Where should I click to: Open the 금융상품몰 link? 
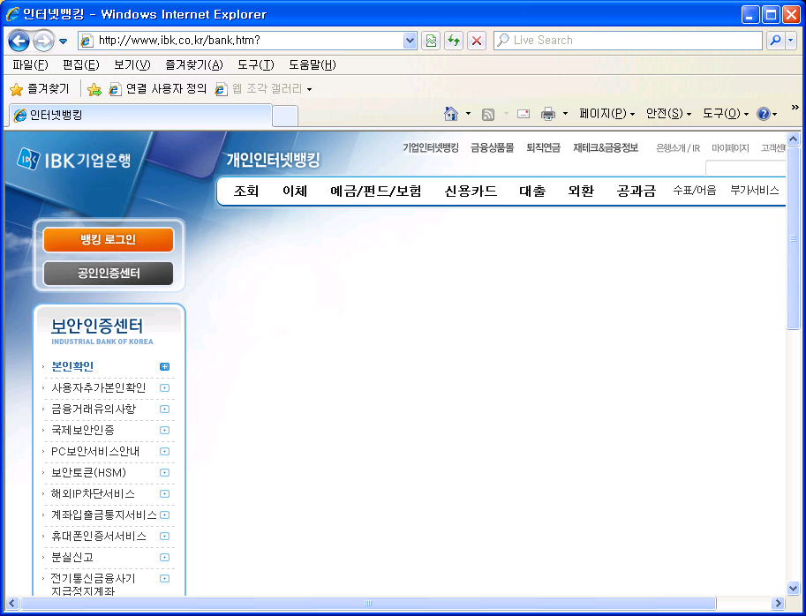pos(492,148)
